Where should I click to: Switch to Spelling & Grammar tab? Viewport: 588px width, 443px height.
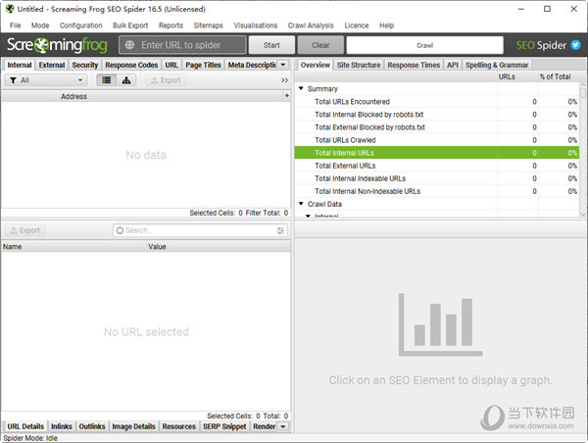(x=497, y=65)
